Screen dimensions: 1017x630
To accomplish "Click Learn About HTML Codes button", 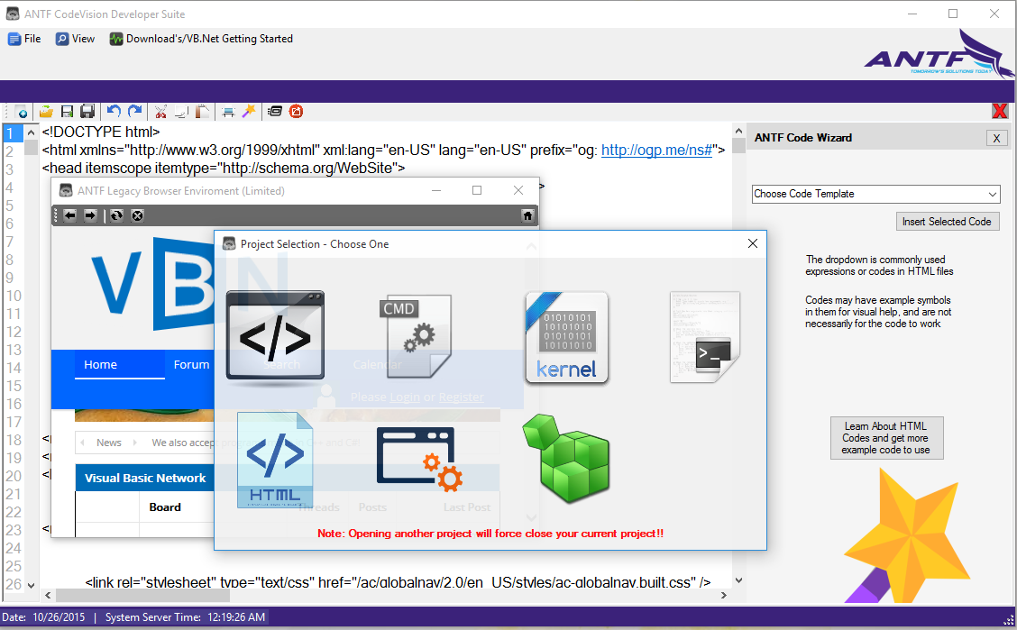I will tap(886, 438).
